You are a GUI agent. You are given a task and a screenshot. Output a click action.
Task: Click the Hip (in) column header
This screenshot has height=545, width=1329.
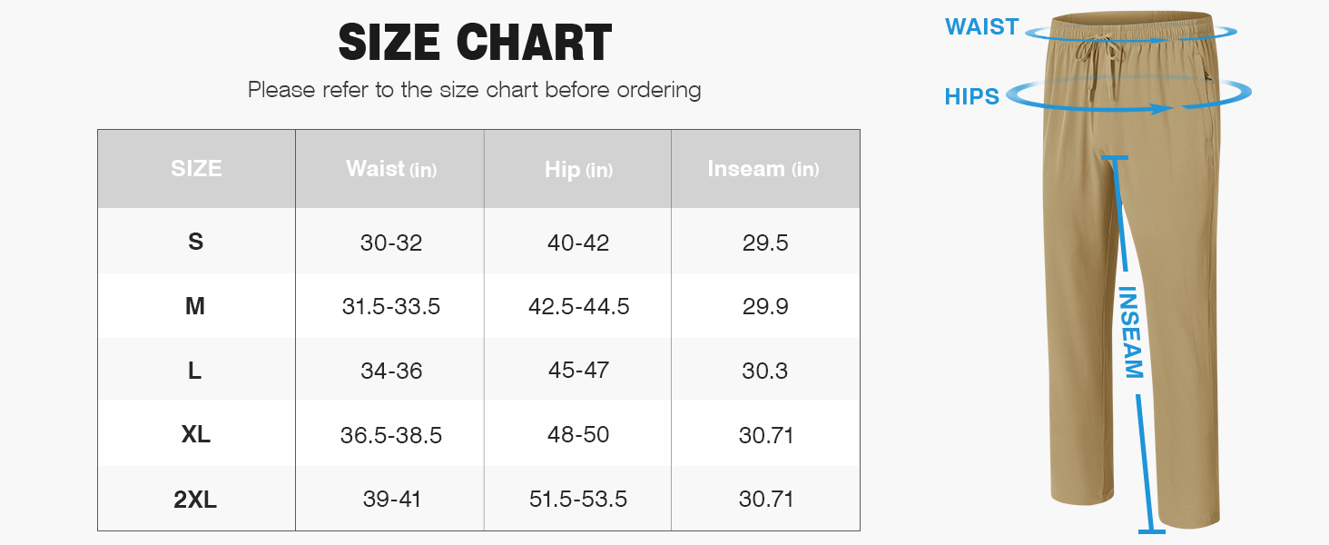[x=578, y=169]
